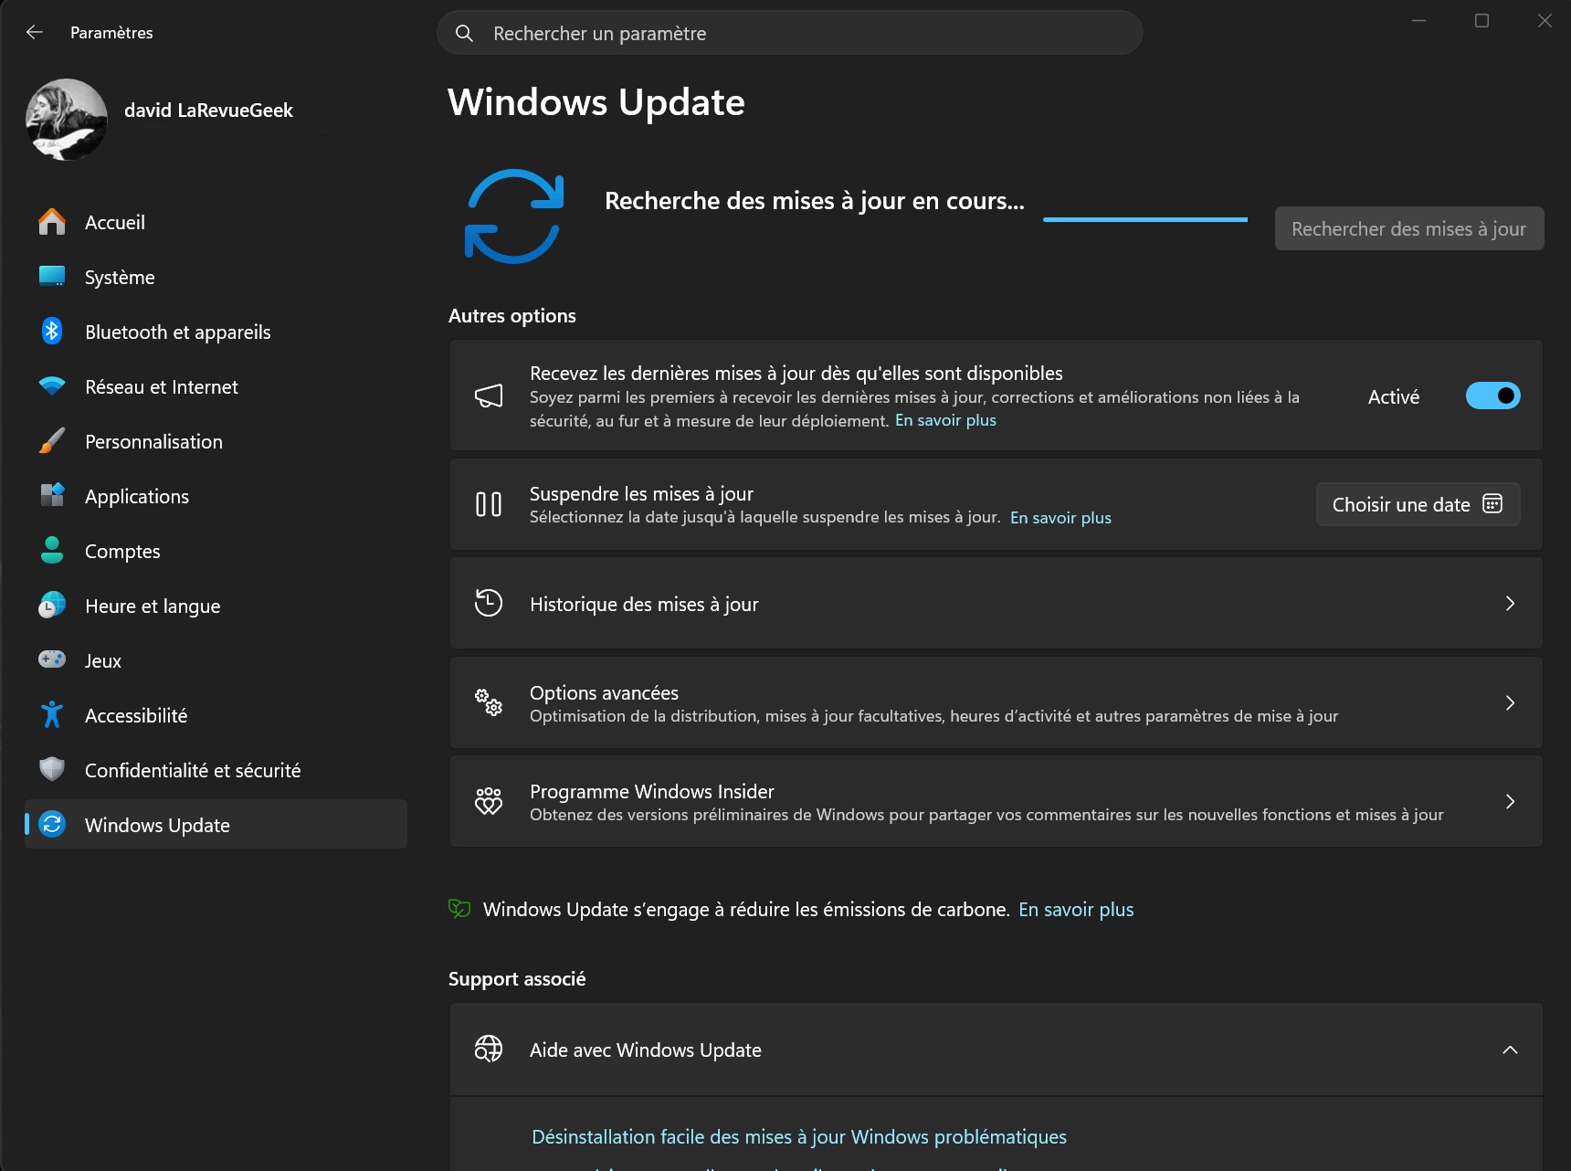Open En savoir plus link about carbon emissions
Viewport: 1571px width, 1171px height.
tap(1076, 910)
